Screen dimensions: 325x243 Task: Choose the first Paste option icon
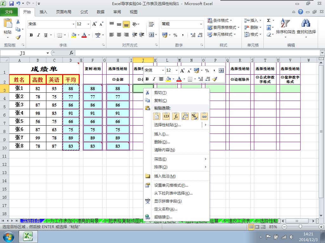[157, 116]
